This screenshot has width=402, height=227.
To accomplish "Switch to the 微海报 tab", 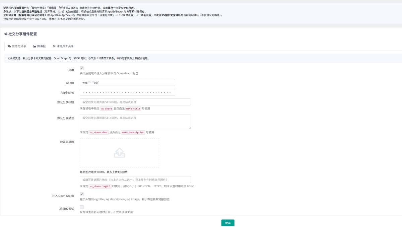I will pyautogui.click(x=41, y=46).
